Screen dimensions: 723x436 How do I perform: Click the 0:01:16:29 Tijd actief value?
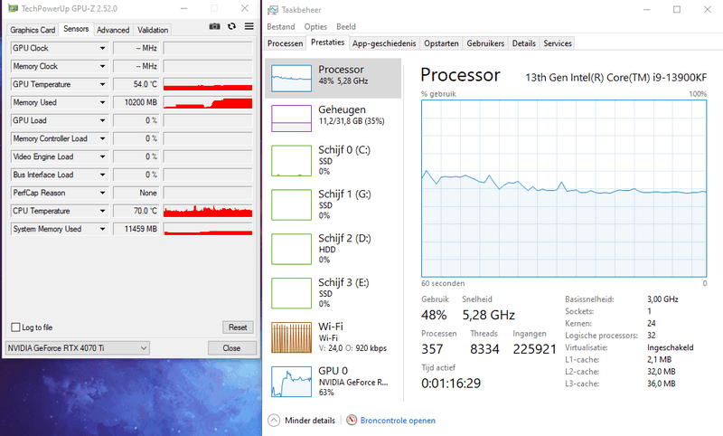[450, 384]
